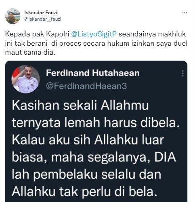Click the line 'ternyata lemah harus dibela.'
The height and width of the screenshot is (202, 195).
coord(96,123)
